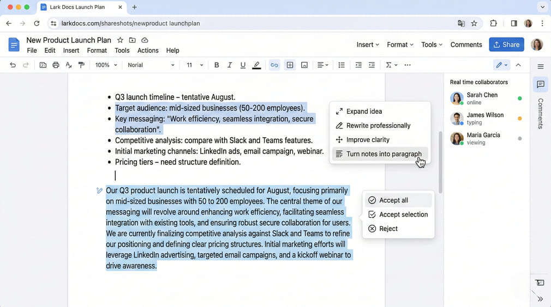Star the New Product Launch Plan document
Screen dimensions: 551x307
(x=120, y=40)
